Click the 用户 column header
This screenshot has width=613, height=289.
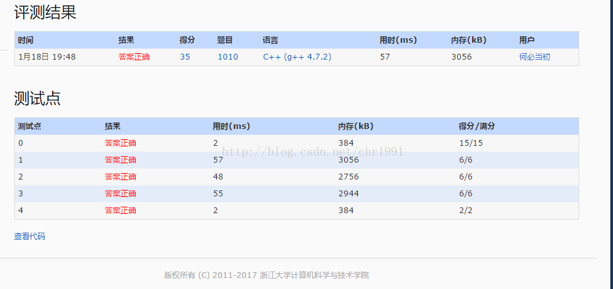[x=527, y=40]
